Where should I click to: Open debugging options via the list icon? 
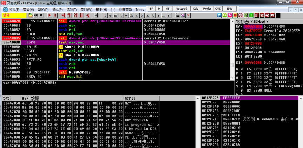click(177, 15)
